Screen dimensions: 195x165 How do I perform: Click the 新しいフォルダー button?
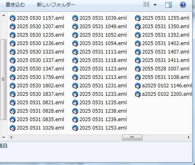(56, 5)
